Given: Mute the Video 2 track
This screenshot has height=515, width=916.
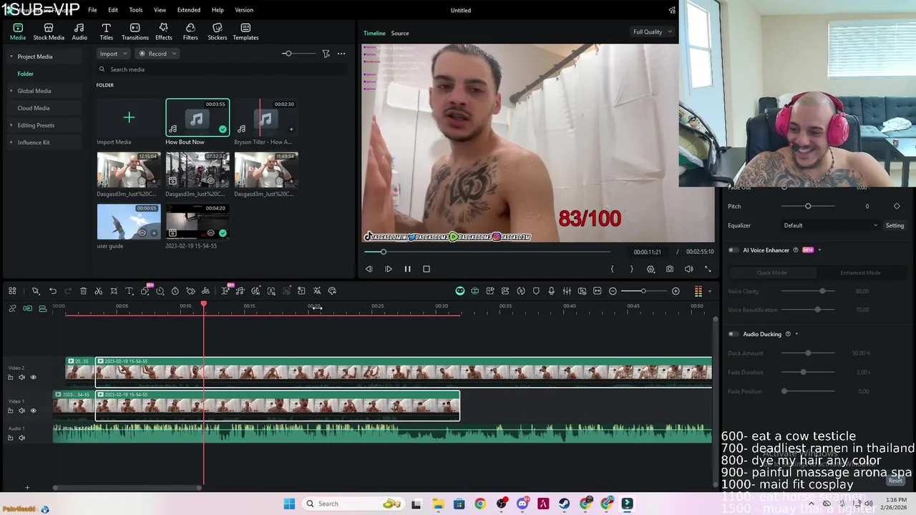Looking at the screenshot, I should (21, 377).
